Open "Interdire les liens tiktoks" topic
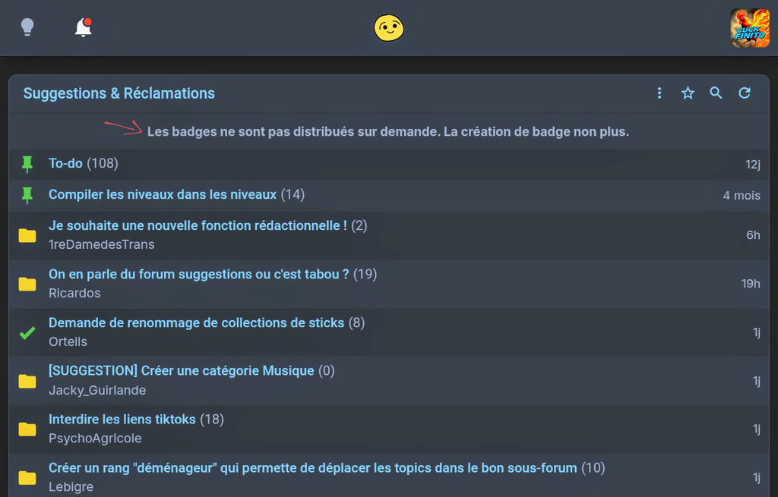The width and height of the screenshot is (778, 497). [x=122, y=419]
